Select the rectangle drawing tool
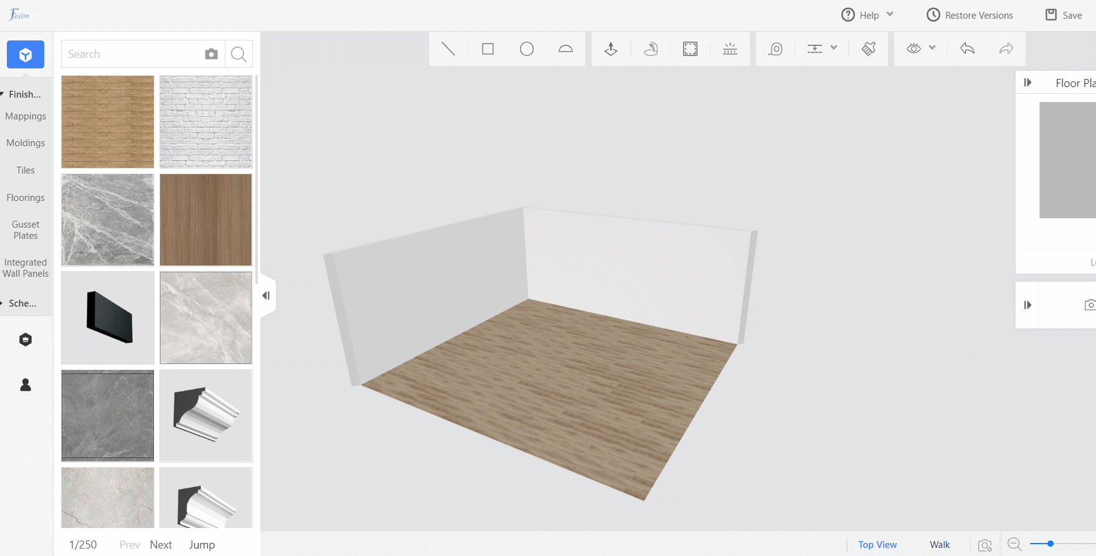Viewport: 1096px width, 556px height. click(x=488, y=49)
